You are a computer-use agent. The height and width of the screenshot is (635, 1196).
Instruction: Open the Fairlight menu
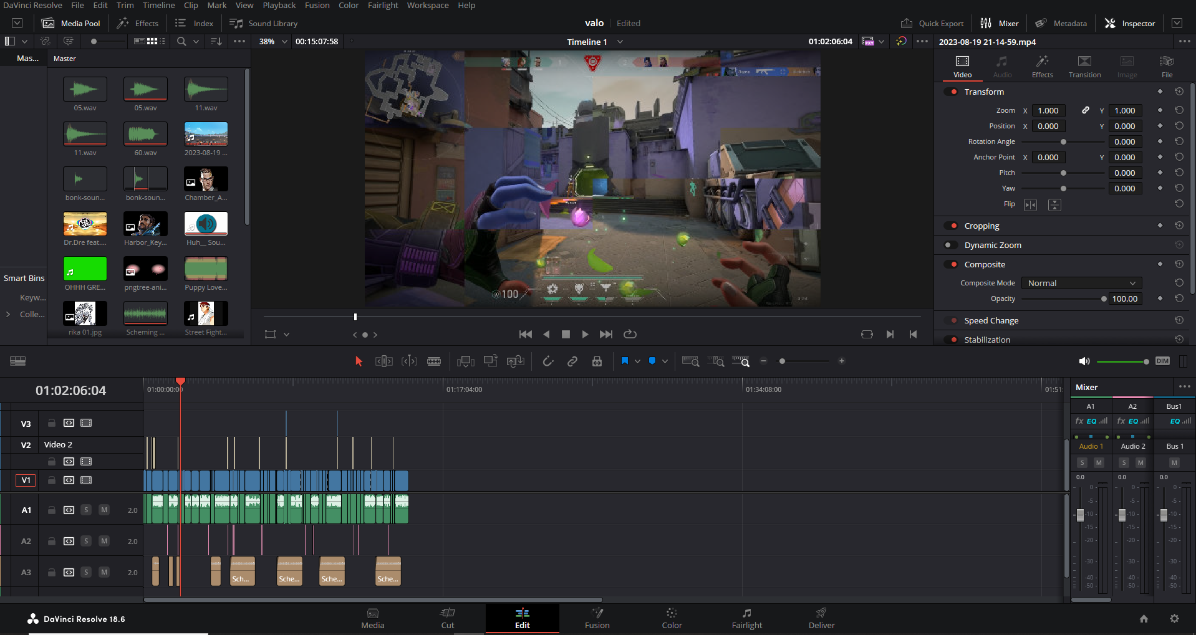(x=383, y=6)
